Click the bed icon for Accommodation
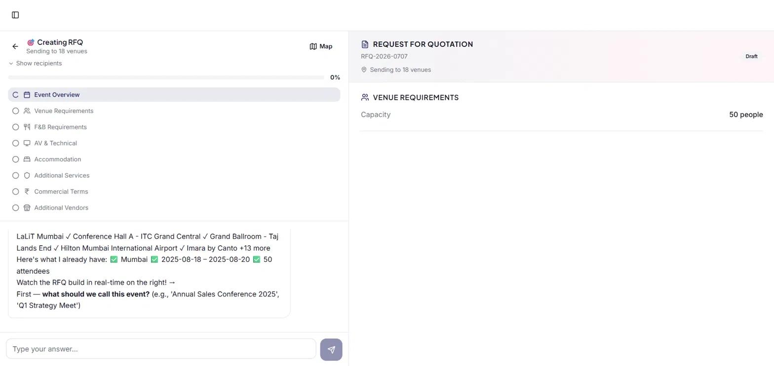The height and width of the screenshot is (366, 774). click(27, 159)
